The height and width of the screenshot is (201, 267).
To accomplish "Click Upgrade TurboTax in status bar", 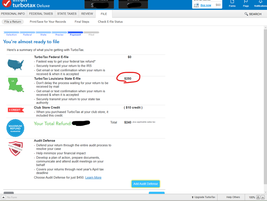I will pos(203,197).
